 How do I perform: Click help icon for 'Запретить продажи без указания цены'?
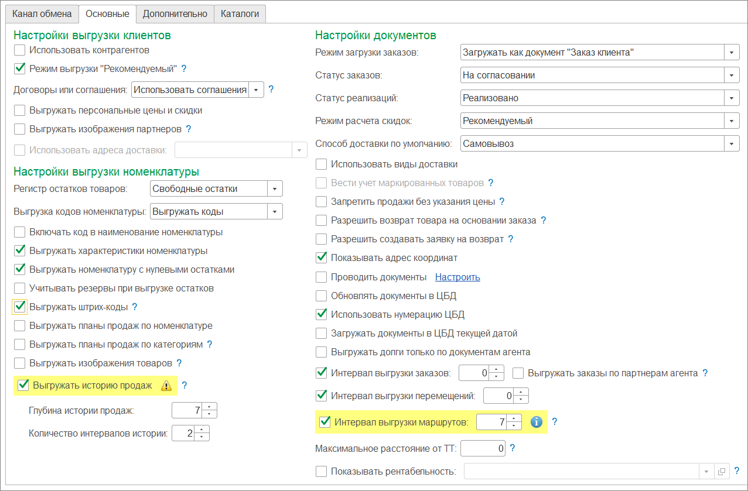tap(501, 201)
